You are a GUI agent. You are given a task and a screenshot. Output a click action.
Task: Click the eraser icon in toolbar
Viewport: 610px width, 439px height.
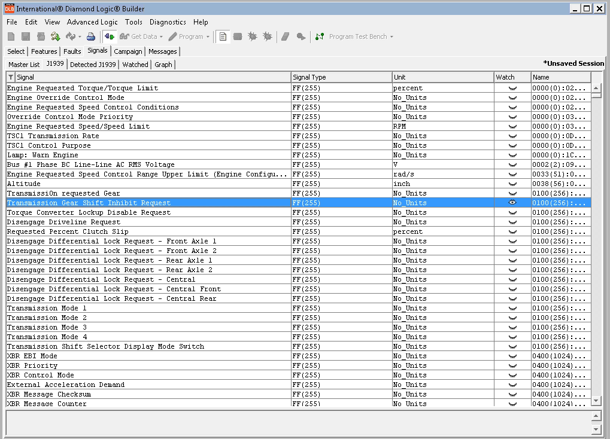[x=286, y=36]
